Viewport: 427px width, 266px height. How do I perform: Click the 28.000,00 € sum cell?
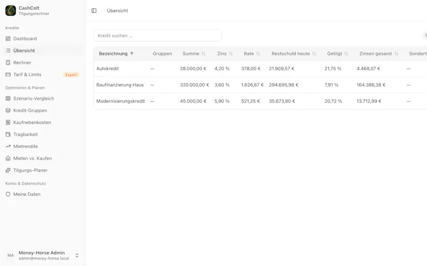tap(193, 69)
